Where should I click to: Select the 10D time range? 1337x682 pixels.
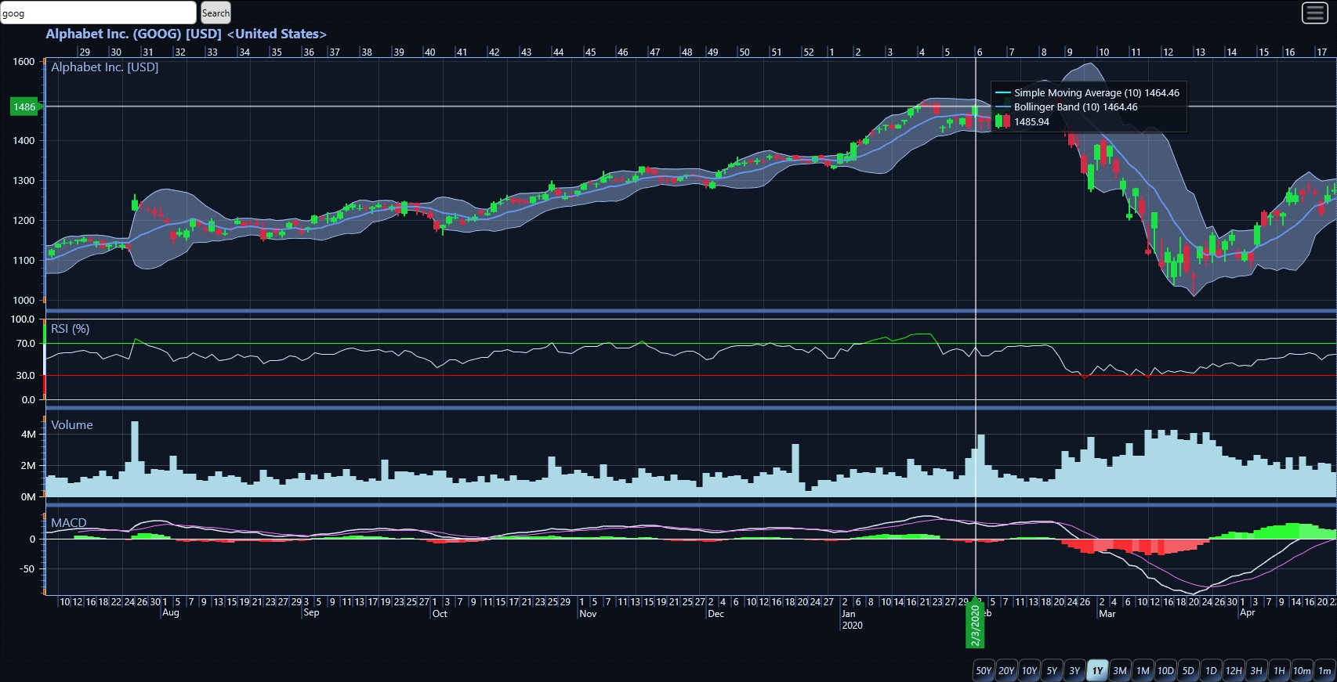1165,670
